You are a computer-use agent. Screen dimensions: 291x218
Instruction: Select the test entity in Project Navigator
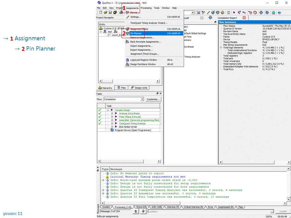pos(110,32)
